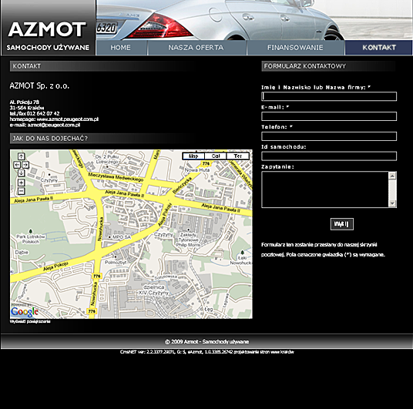Pan the map right with arrow control
Image resolution: width=413 pixels, height=409 pixels.
[x=25, y=165]
